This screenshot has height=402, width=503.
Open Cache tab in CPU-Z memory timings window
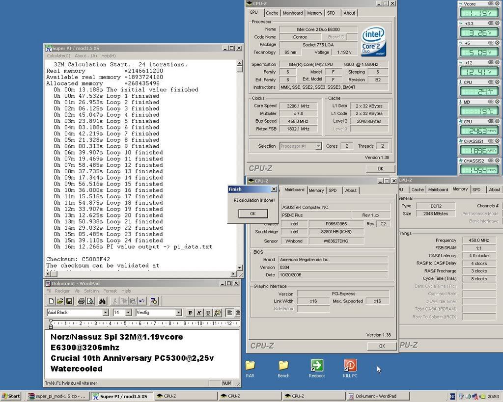pyautogui.click(x=418, y=190)
